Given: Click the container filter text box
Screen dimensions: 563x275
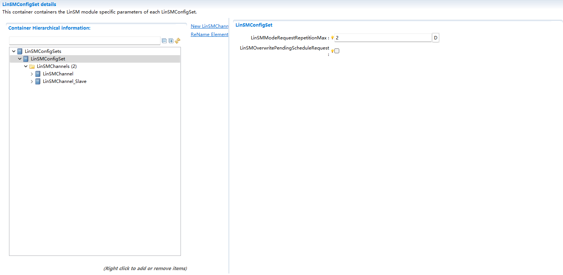Looking at the screenshot, I should pyautogui.click(x=85, y=41).
